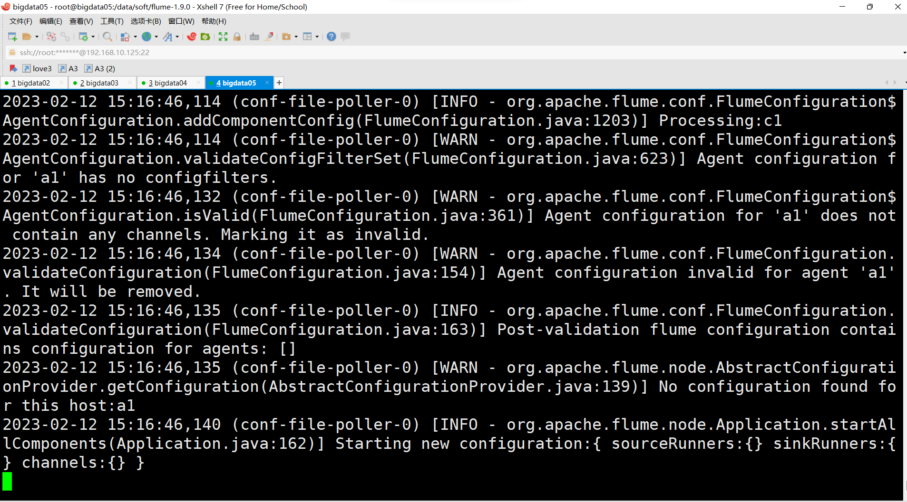Image resolution: width=907 pixels, height=502 pixels.
Task: Click "channels:{} }" terminal text
Action: (x=83, y=463)
